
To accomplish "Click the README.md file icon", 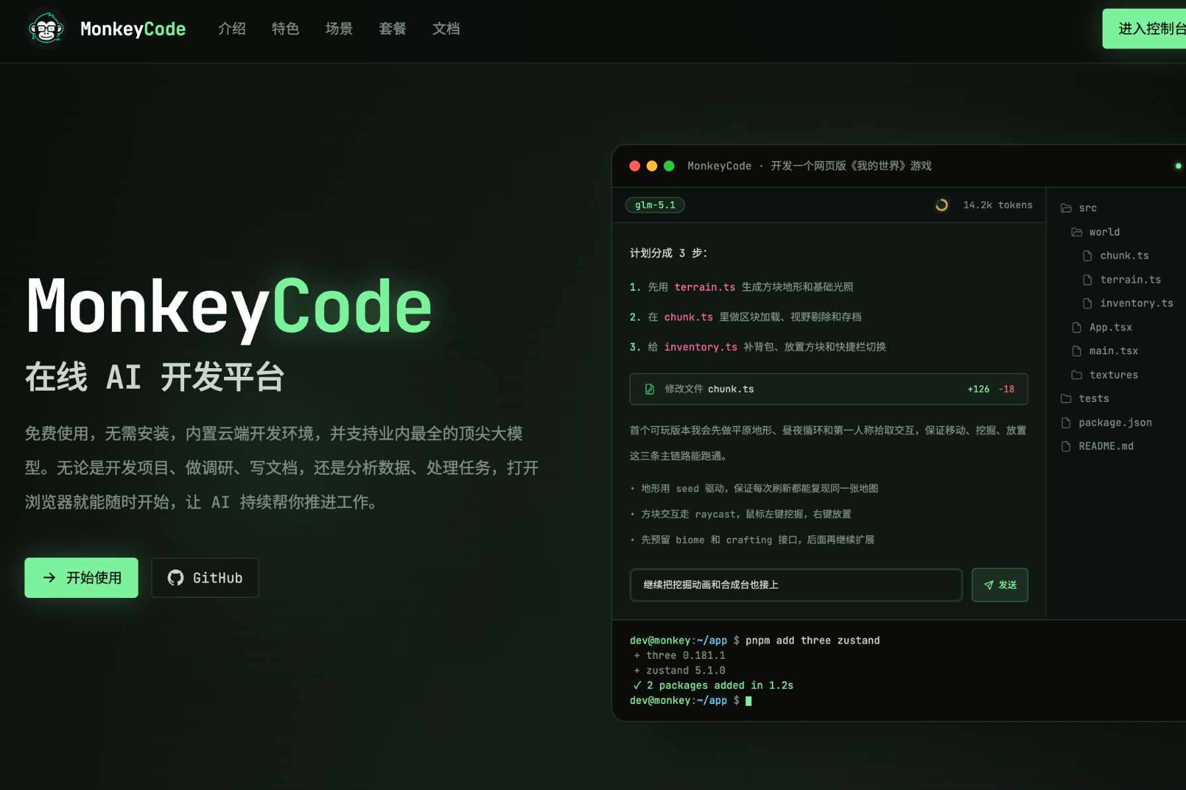I will pyautogui.click(x=1066, y=446).
